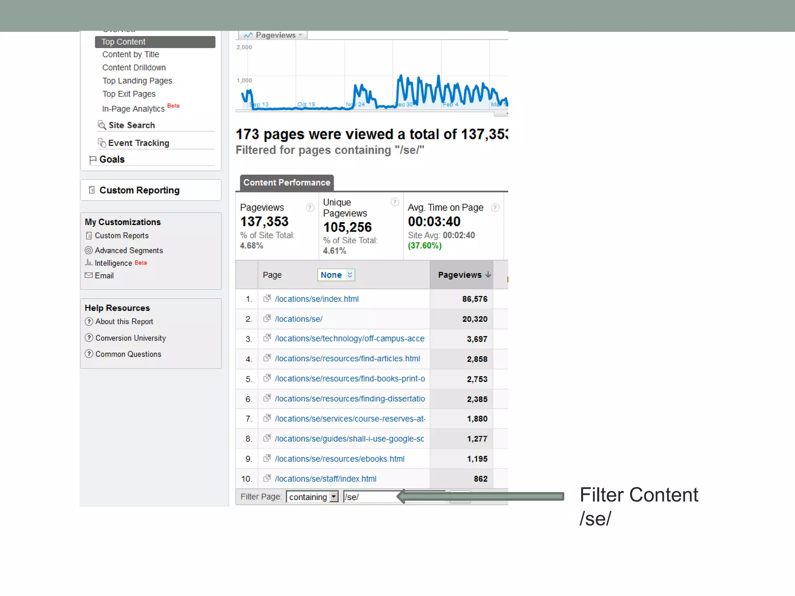Viewport: 795px width, 596px height.
Task: Click the Goals flag icon
Action: click(93, 160)
